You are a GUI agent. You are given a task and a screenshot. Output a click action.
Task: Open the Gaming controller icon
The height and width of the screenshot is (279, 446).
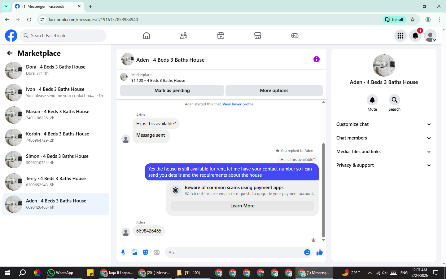[x=295, y=36]
